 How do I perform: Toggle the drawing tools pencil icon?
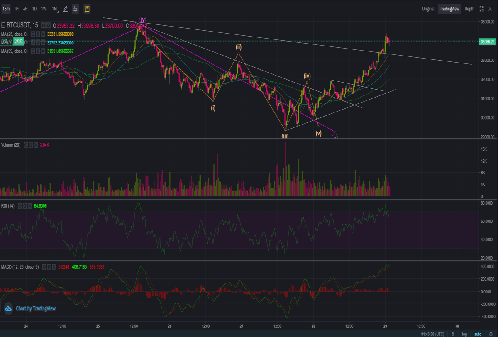click(65, 8)
